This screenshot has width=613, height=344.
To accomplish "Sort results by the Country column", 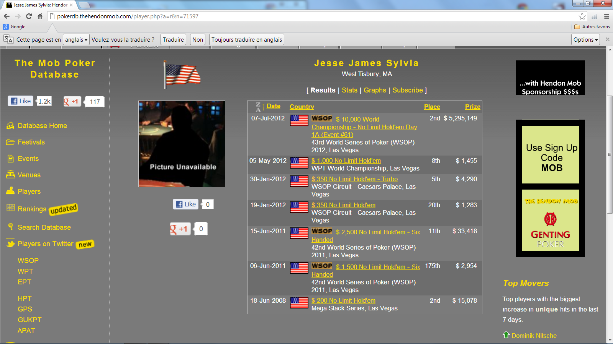I will pos(302,107).
